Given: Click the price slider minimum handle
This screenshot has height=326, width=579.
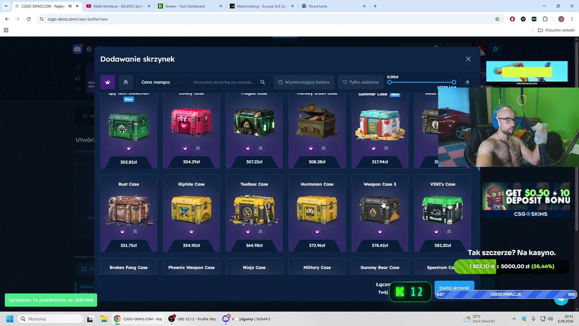Looking at the screenshot, I should (389, 82).
